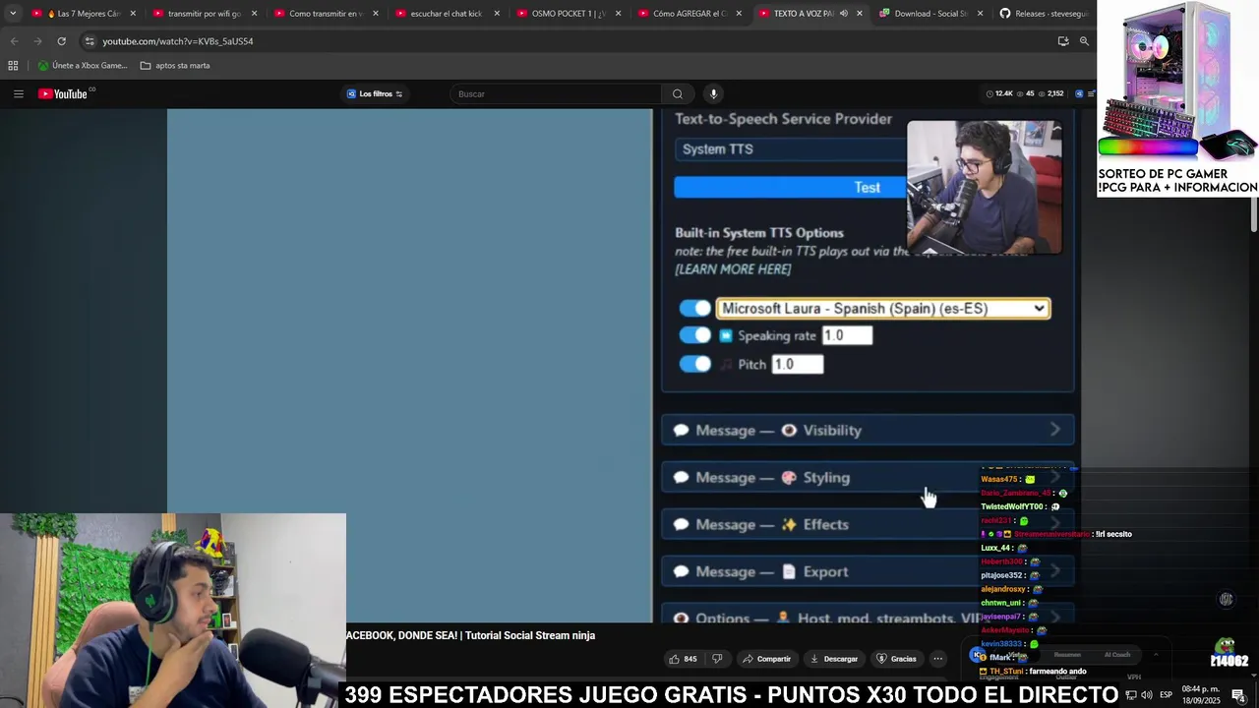The image size is (1259, 708).
Task: Expand the Message — Export section
Action: pos(868,571)
